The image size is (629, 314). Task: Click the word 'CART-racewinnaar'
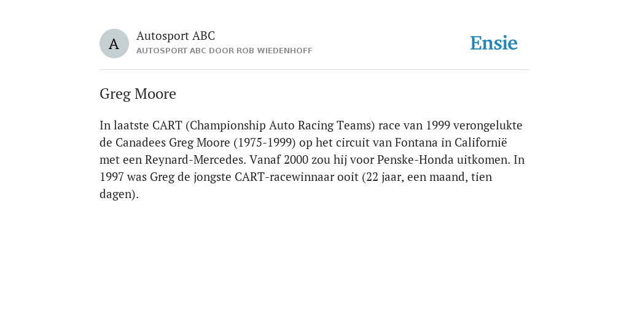(x=284, y=177)
